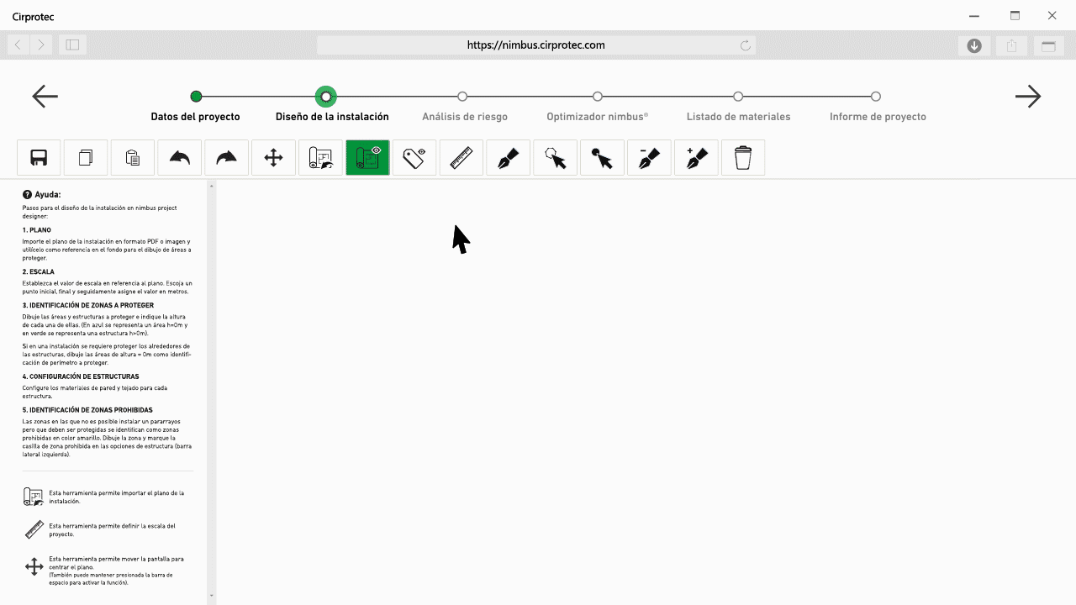Click help panel scrollbar up arrow
The width and height of the screenshot is (1076, 605).
click(x=212, y=186)
